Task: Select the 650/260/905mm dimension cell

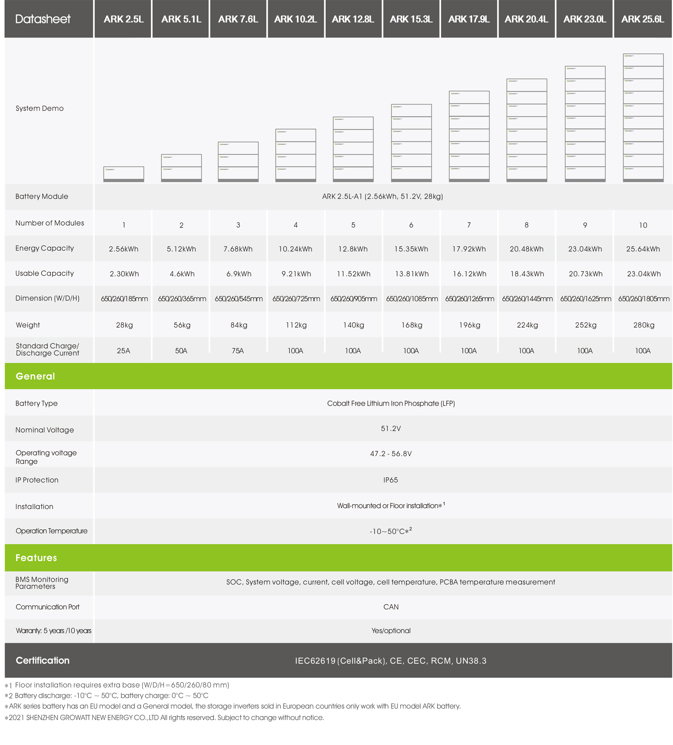Action: point(354,299)
